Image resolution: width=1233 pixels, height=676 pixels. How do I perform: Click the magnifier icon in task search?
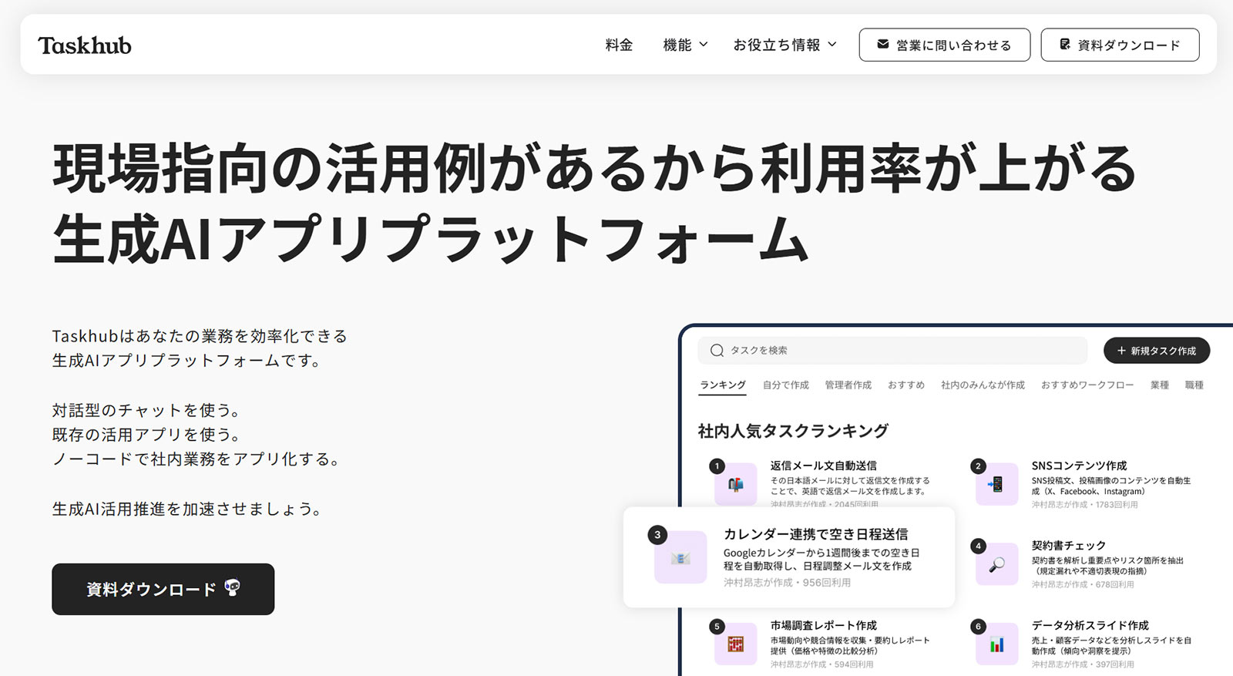717,350
